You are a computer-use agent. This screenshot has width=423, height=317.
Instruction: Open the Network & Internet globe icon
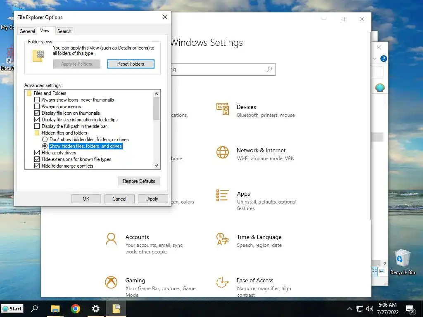tap(223, 152)
